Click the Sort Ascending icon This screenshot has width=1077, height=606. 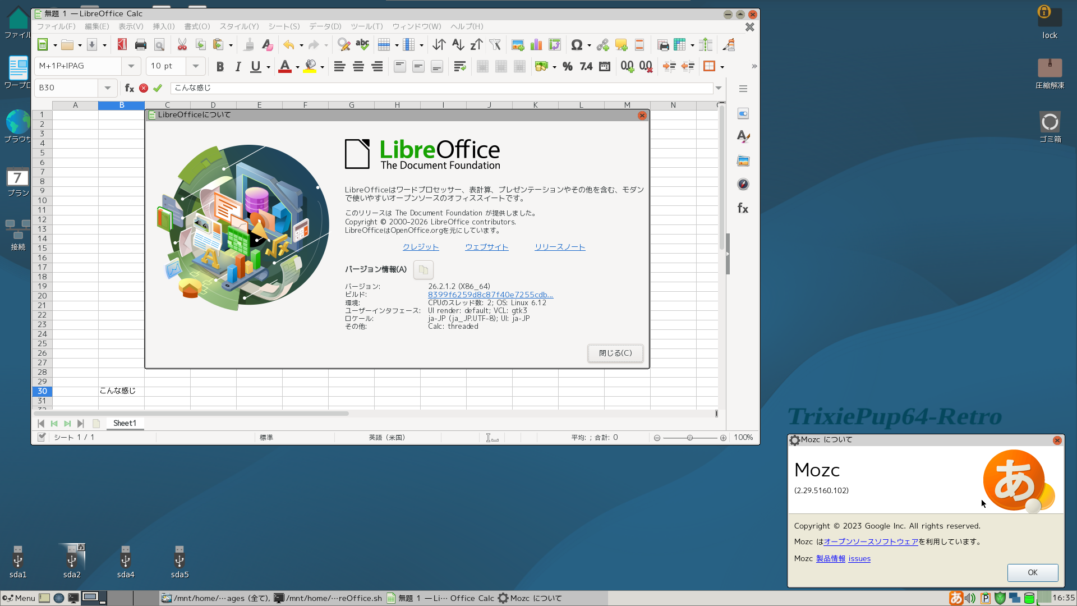pyautogui.click(x=458, y=45)
